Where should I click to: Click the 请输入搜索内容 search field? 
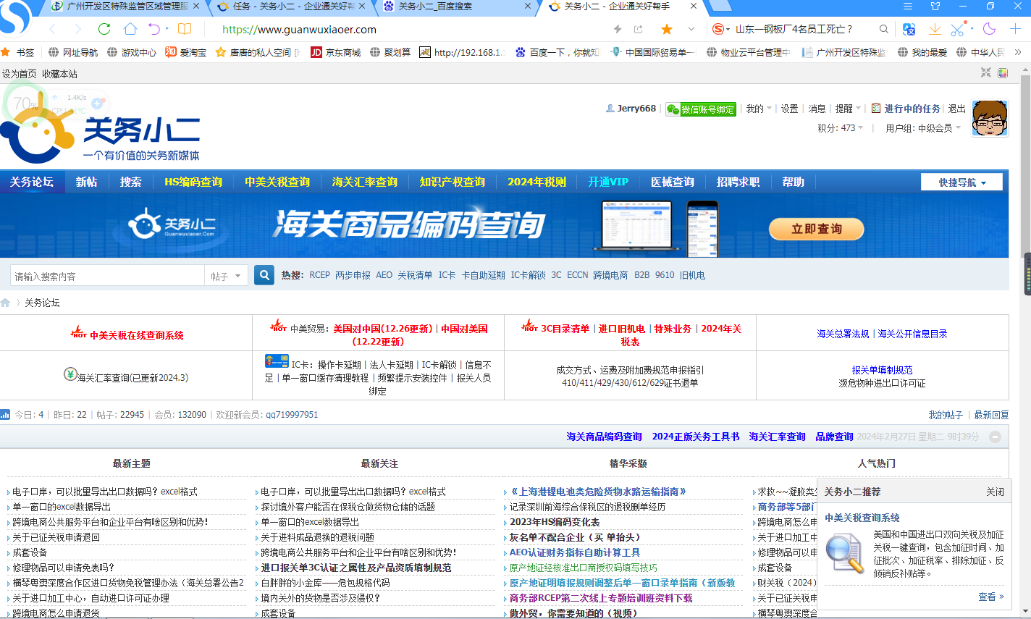coord(108,276)
